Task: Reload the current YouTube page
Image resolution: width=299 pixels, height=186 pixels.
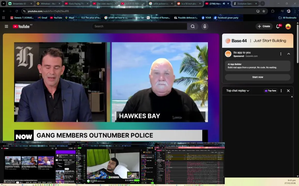Action: click(17, 11)
